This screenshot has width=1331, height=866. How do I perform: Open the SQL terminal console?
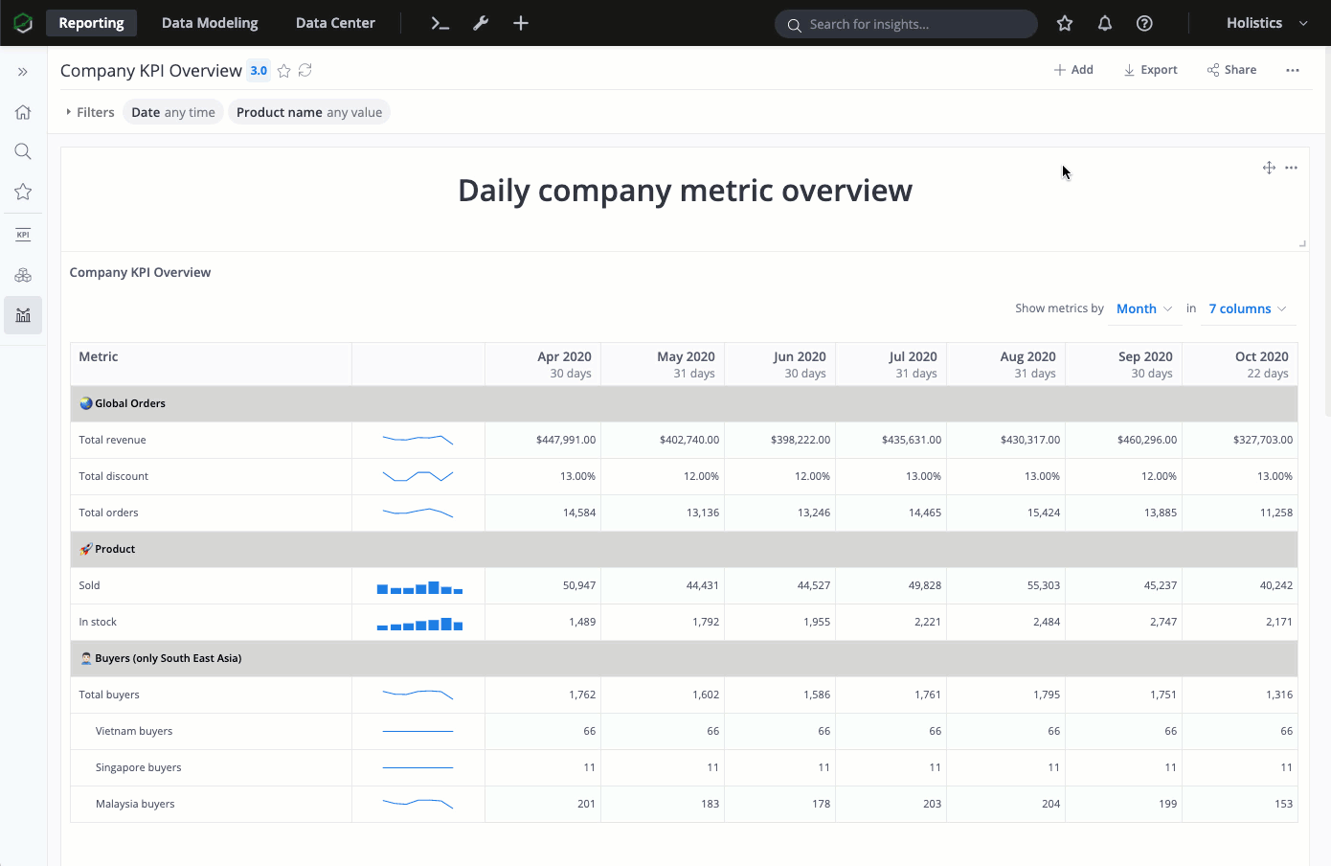pyautogui.click(x=440, y=22)
